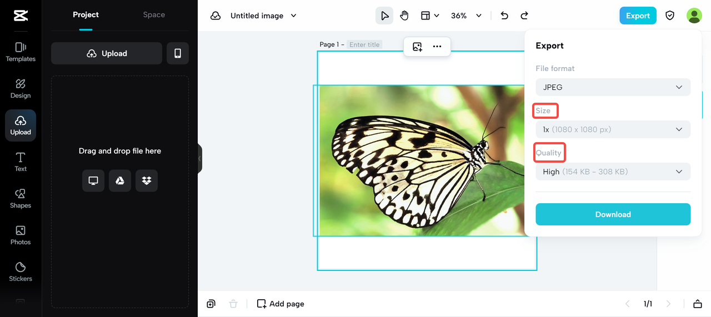Image resolution: width=711 pixels, height=317 pixels.
Task: Open the Photos panel
Action: tap(21, 235)
